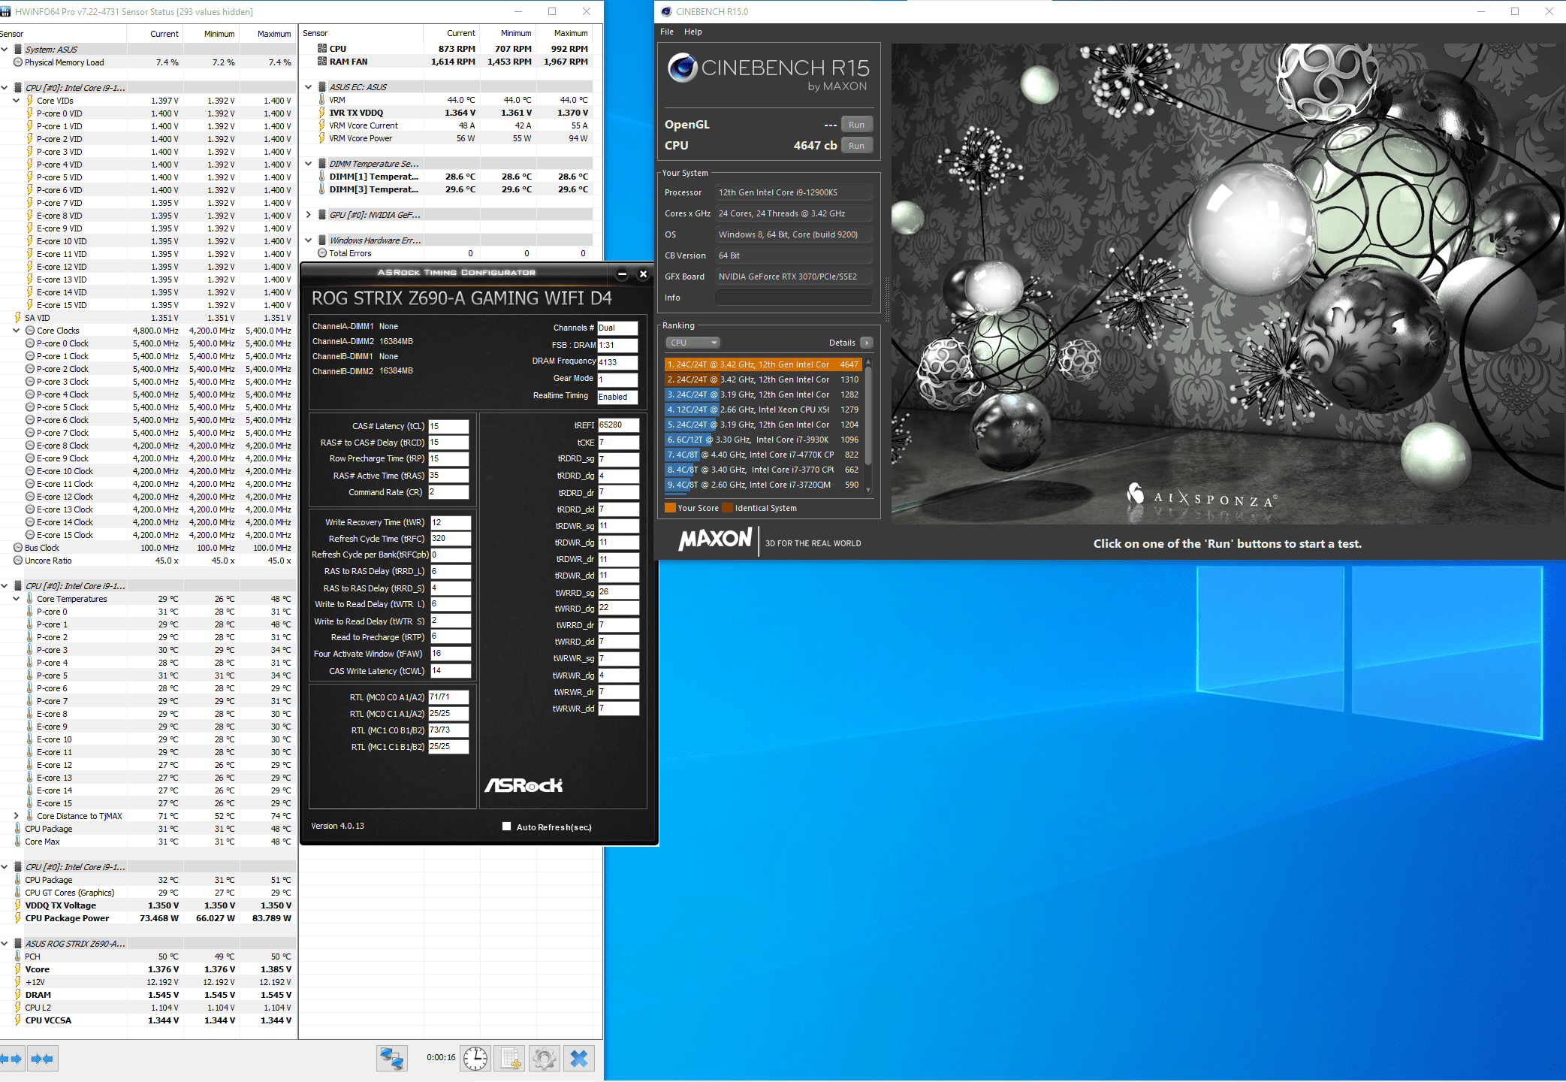1566x1082 pixels.
Task: Collapse the System: ASUS sensor group
Action: point(5,50)
